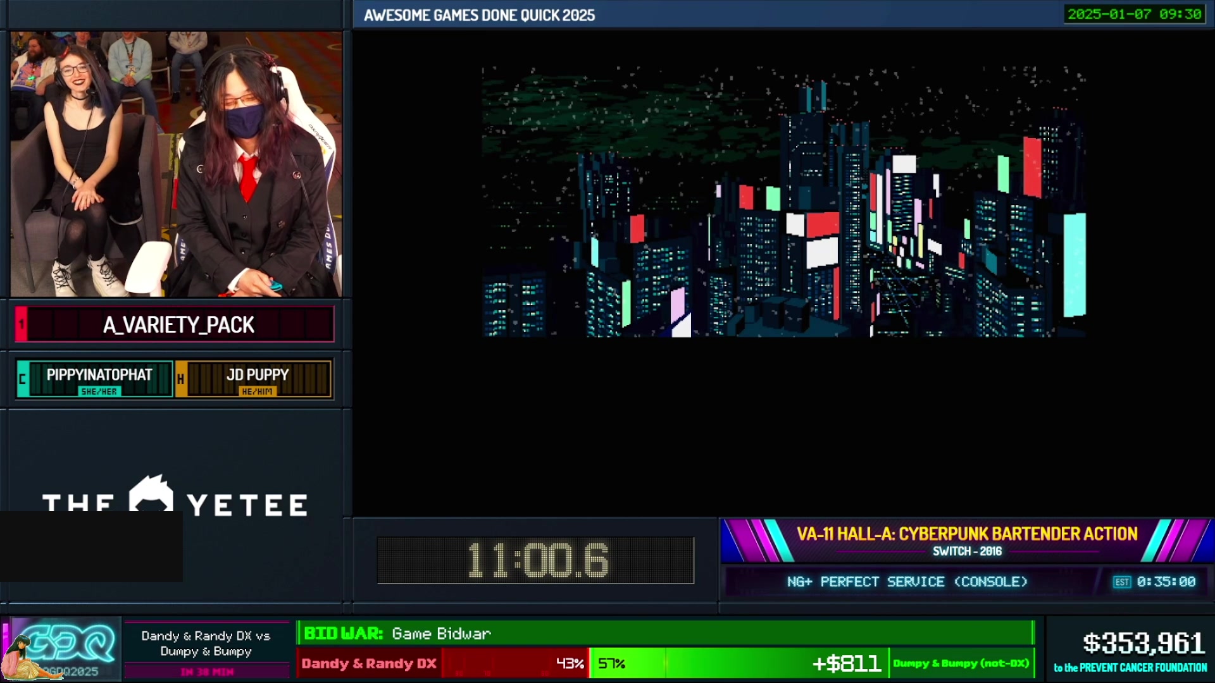Click the red Dandy & Randy DX bid bar

coord(442,663)
